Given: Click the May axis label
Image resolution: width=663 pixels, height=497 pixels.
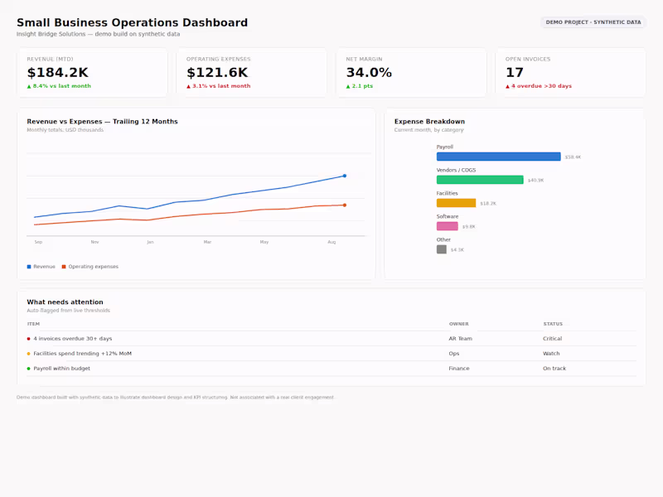Looking at the screenshot, I should (x=264, y=242).
